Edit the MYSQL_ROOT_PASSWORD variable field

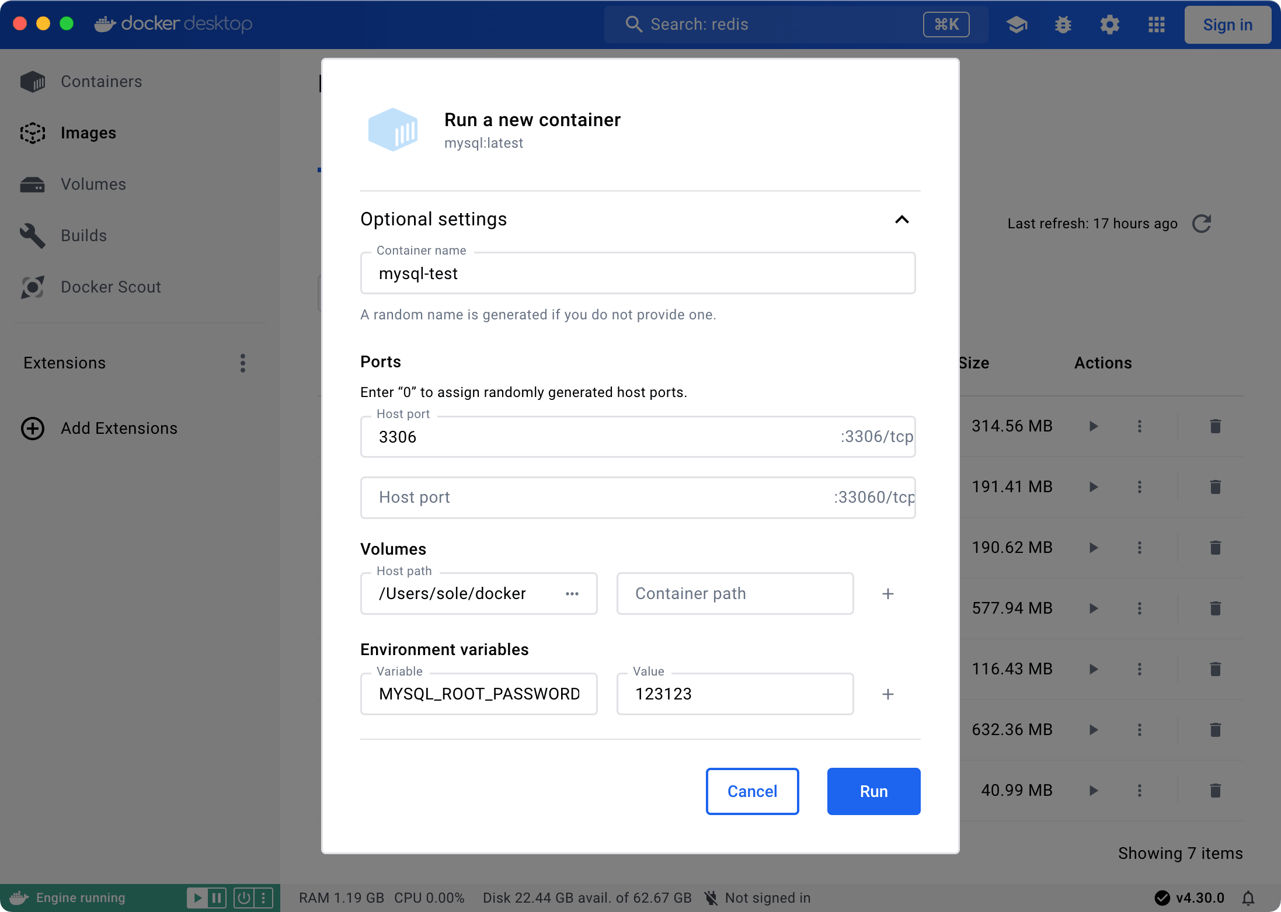point(479,694)
